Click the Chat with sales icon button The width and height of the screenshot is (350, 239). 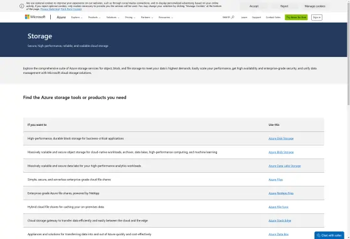click(329, 235)
